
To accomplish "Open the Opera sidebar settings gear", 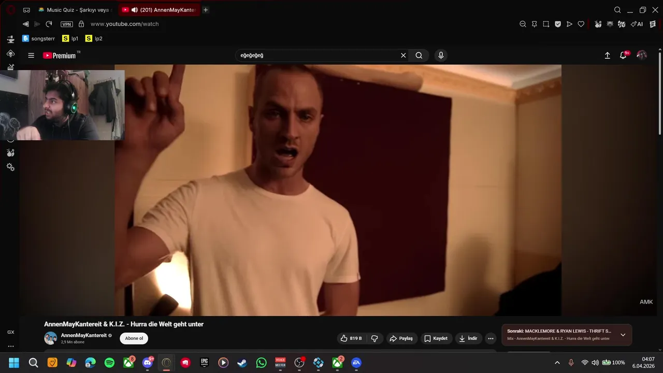I will (x=10, y=167).
